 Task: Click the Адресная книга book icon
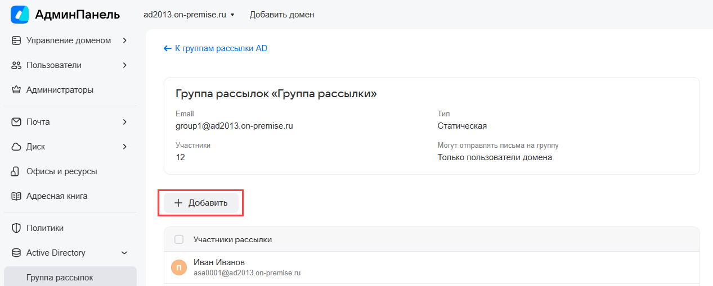[x=16, y=196]
